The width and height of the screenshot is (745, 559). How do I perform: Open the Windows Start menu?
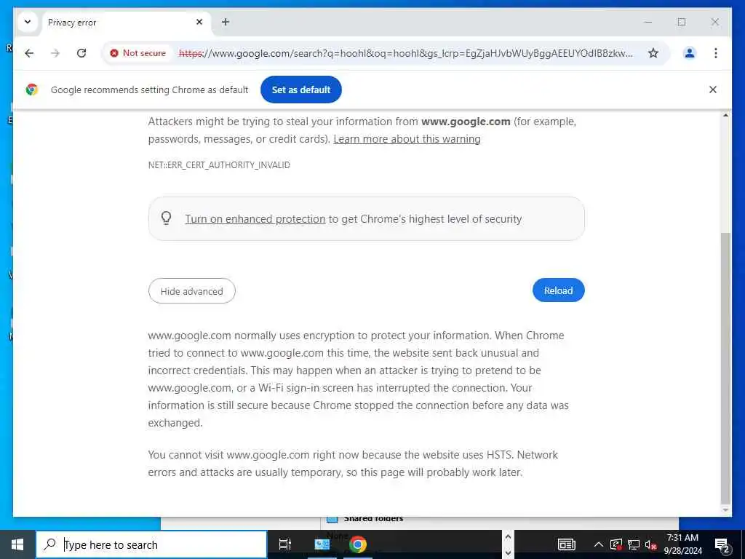[17, 544]
